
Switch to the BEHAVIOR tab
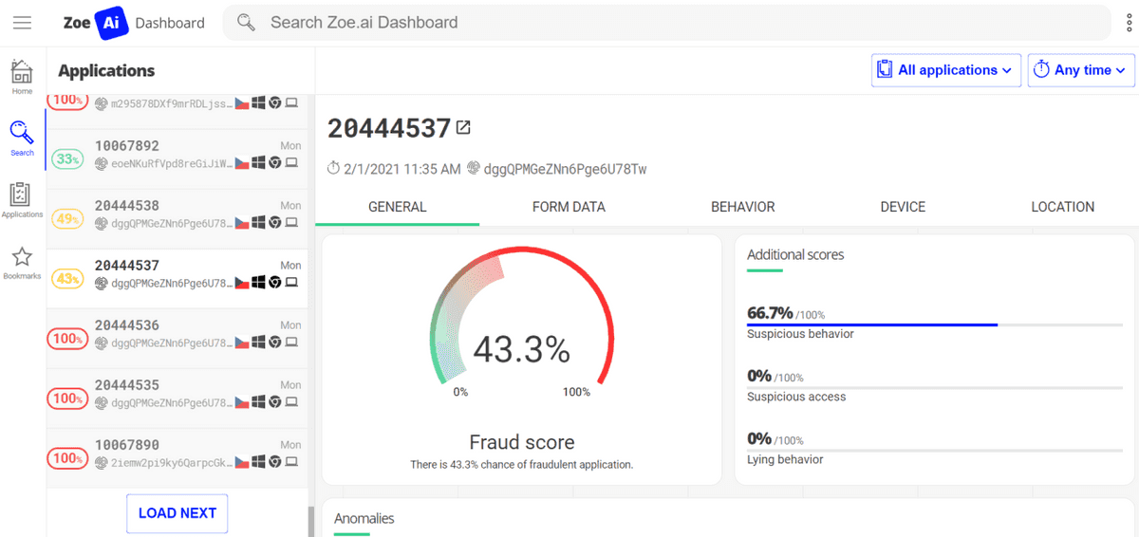click(x=743, y=207)
